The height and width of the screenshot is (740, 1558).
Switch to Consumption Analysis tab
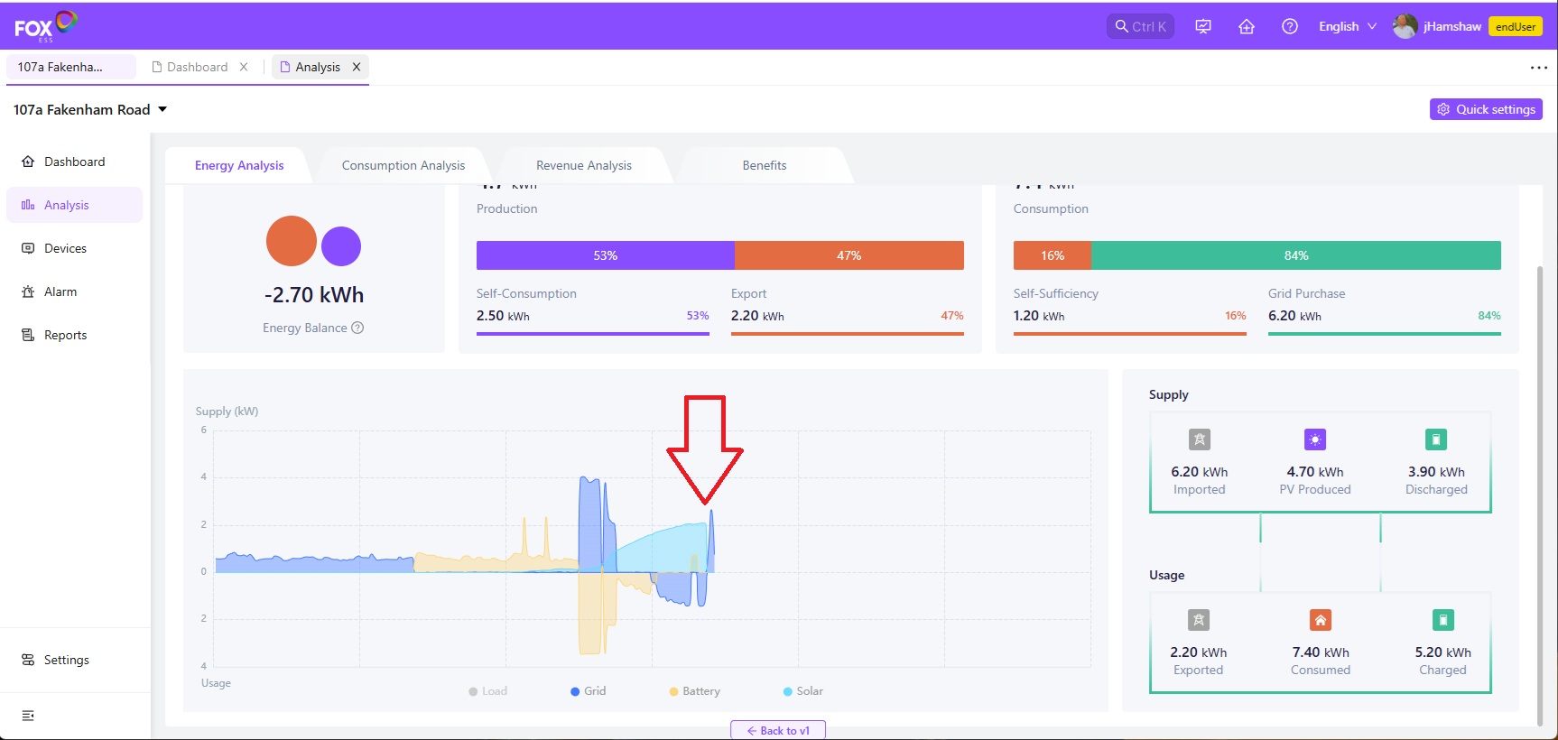(403, 165)
